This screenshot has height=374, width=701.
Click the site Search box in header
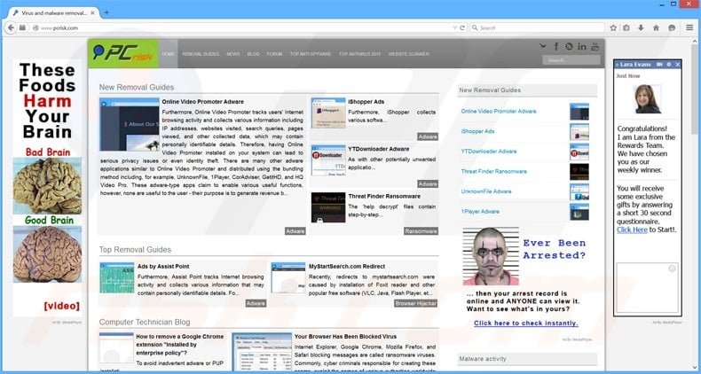571,60
